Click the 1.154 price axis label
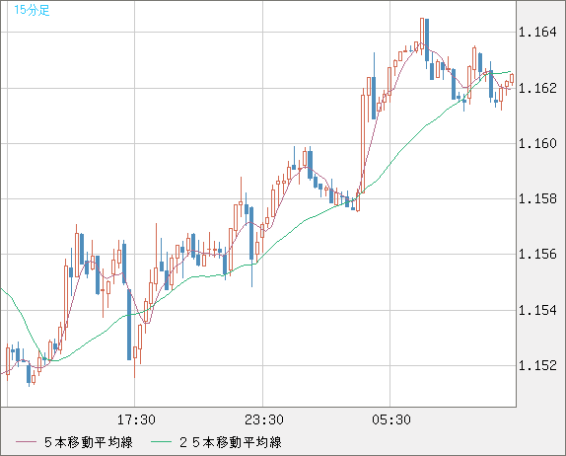This screenshot has width=566, height=456. click(537, 310)
